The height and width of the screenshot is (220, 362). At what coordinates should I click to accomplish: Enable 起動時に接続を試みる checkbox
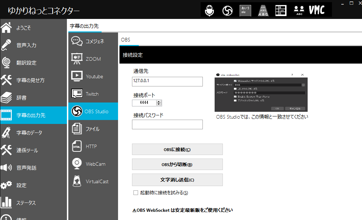click(136, 193)
